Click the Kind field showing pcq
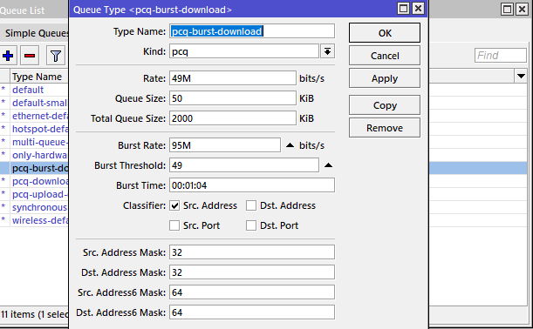Image resolution: width=533 pixels, height=329 pixels. 244,51
